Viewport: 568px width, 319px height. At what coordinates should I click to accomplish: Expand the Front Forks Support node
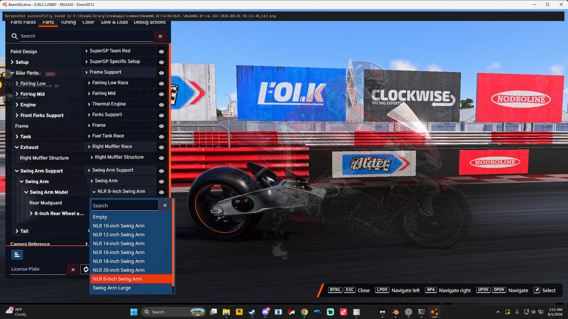coord(17,115)
